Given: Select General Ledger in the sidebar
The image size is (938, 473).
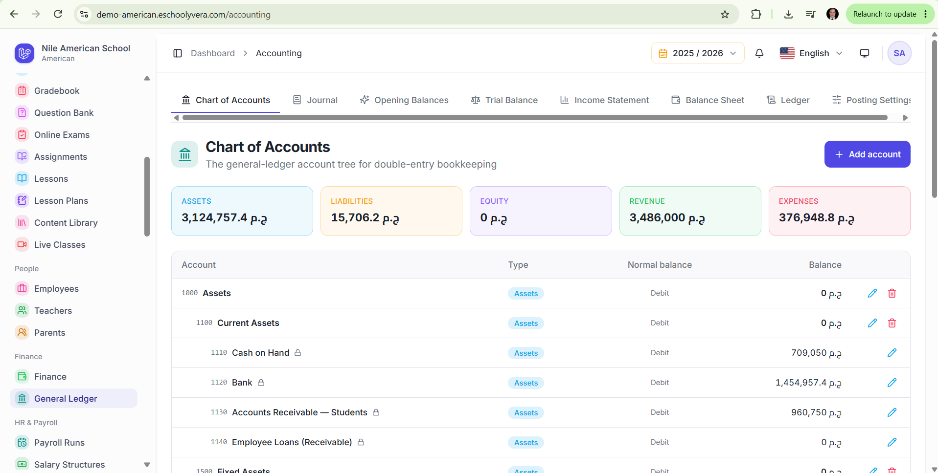Looking at the screenshot, I should (73, 399).
